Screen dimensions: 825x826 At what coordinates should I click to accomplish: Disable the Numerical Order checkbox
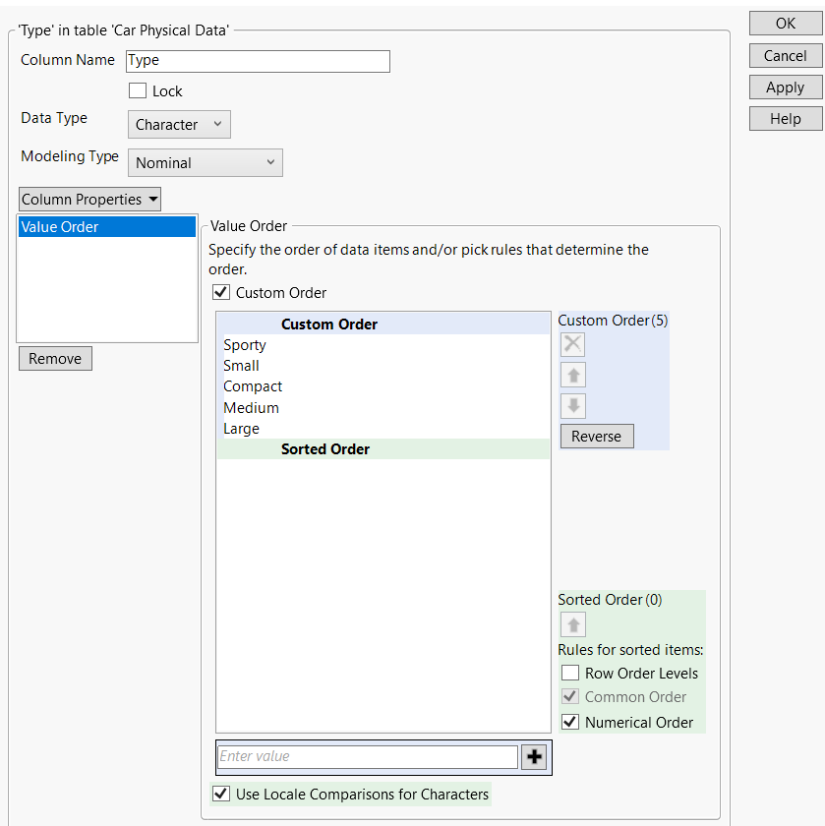[x=570, y=723]
